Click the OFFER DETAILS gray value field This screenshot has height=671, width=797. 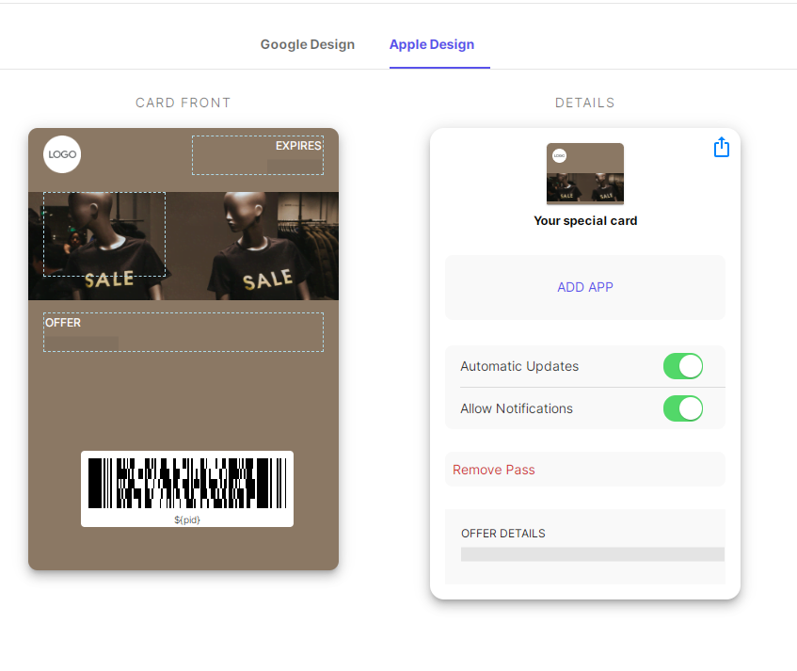(x=593, y=554)
